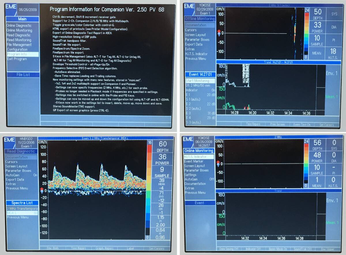Open Online Diagnostic in Main menu
Screen dimensions: 346x255
click(x=19, y=26)
